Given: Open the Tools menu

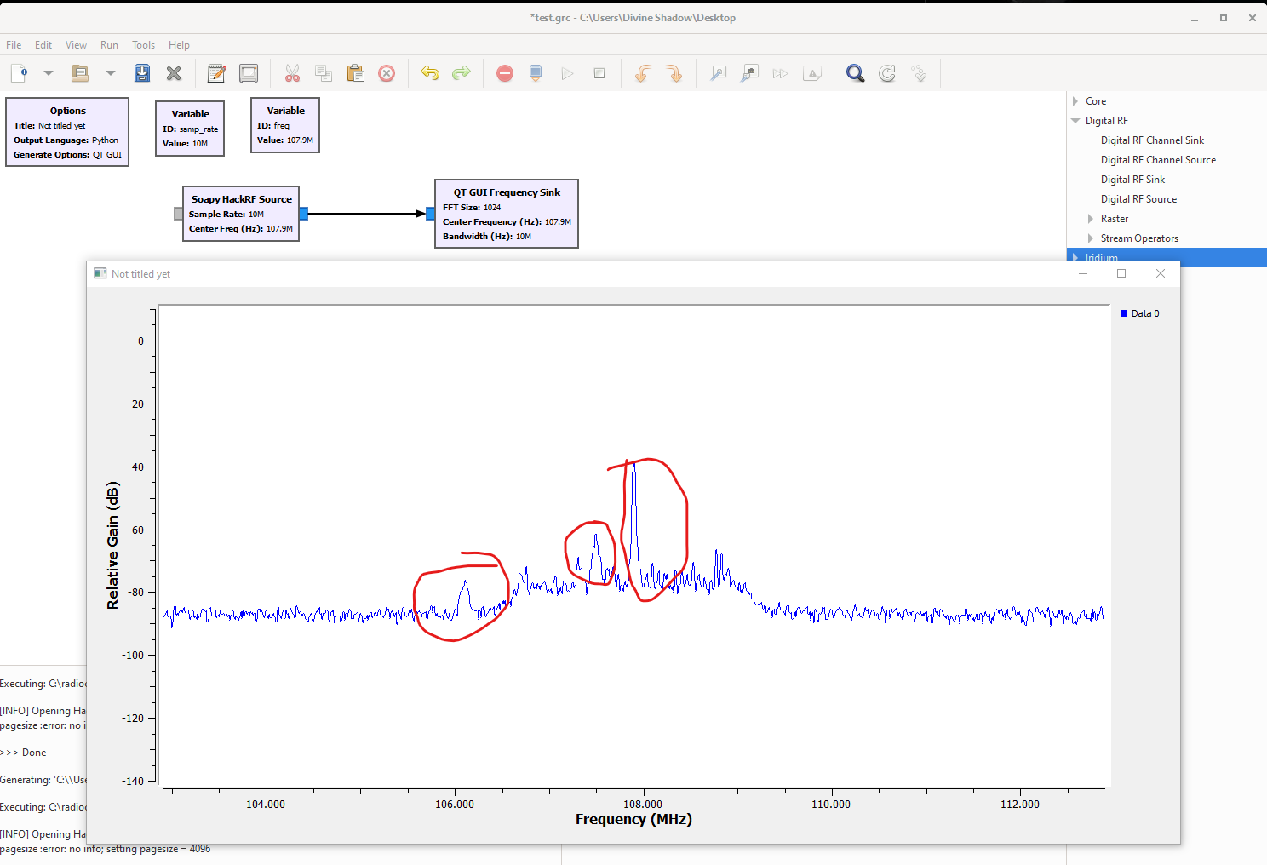Looking at the screenshot, I should 143,45.
